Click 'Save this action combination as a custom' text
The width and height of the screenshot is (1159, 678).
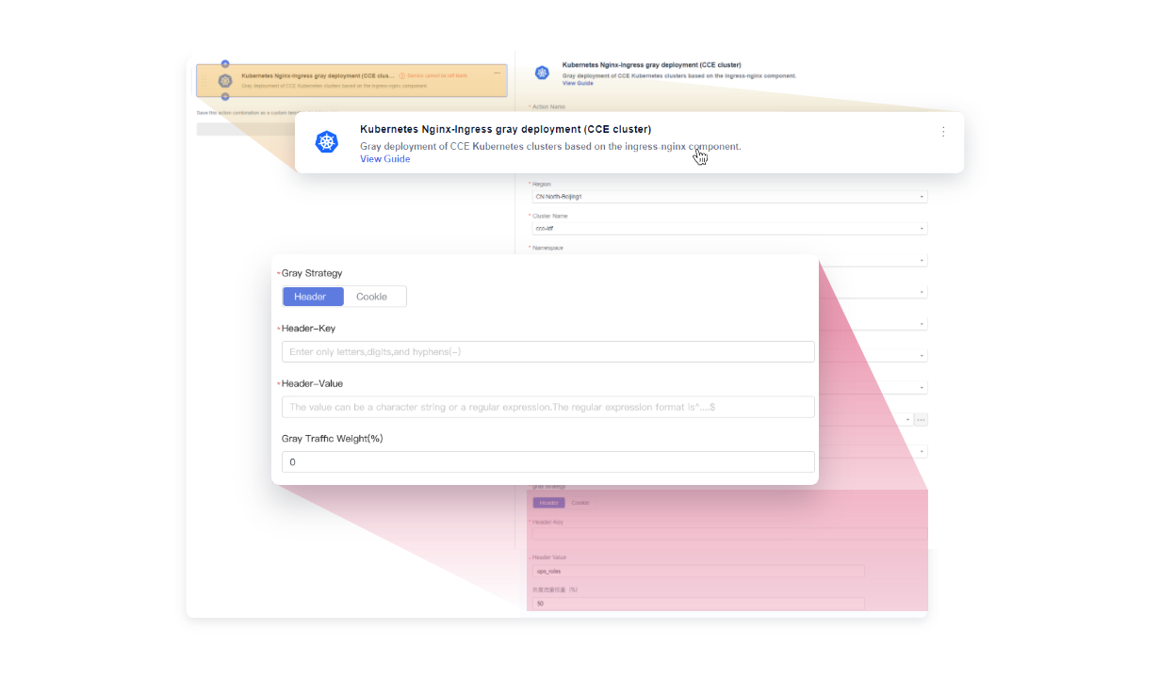tap(247, 113)
